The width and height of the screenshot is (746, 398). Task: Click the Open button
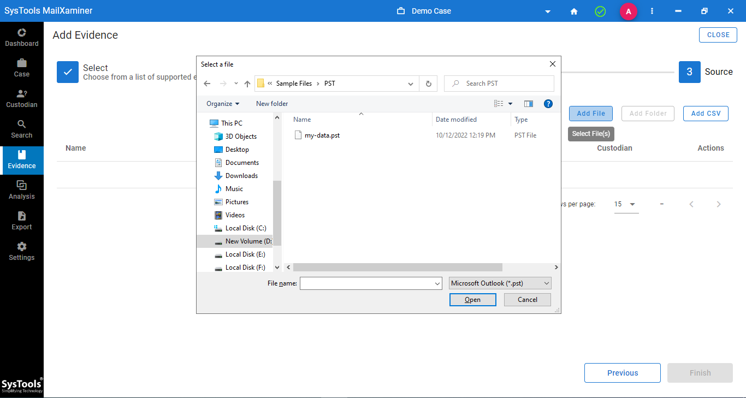point(472,300)
